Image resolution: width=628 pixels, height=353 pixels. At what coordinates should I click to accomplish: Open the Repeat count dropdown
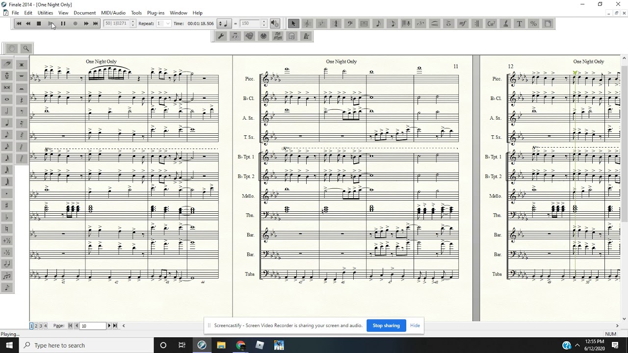(x=168, y=24)
